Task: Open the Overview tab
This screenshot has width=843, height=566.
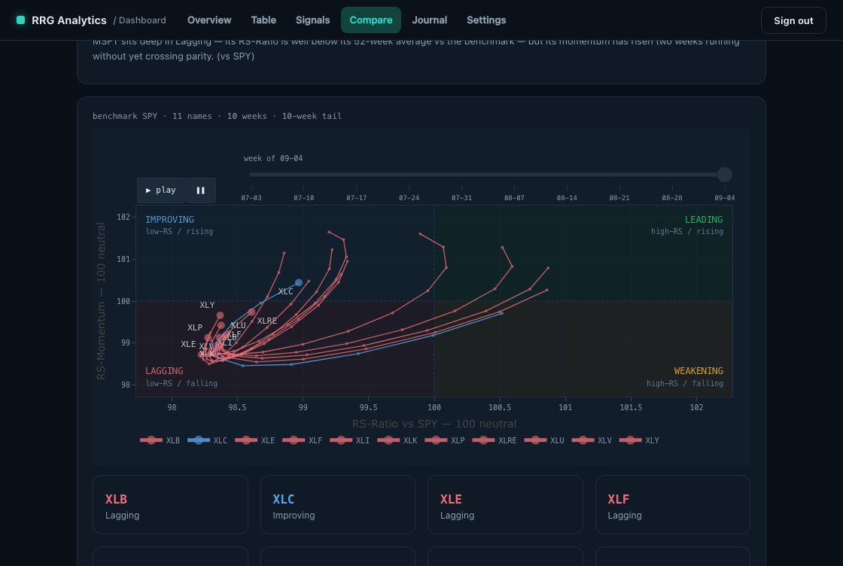Action: tap(209, 20)
